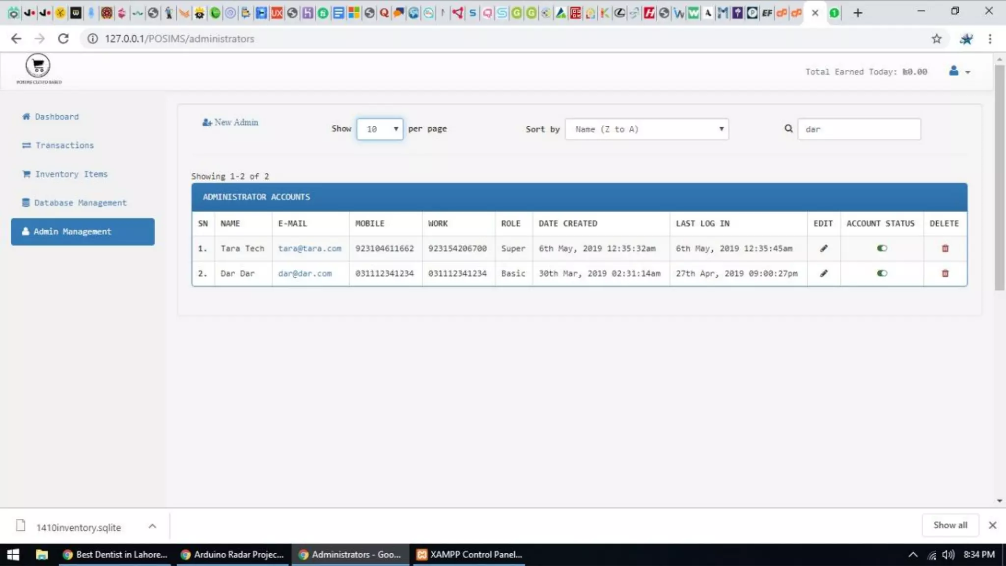Open the dar@dar.com email link
This screenshot has width=1006, height=566.
point(305,273)
